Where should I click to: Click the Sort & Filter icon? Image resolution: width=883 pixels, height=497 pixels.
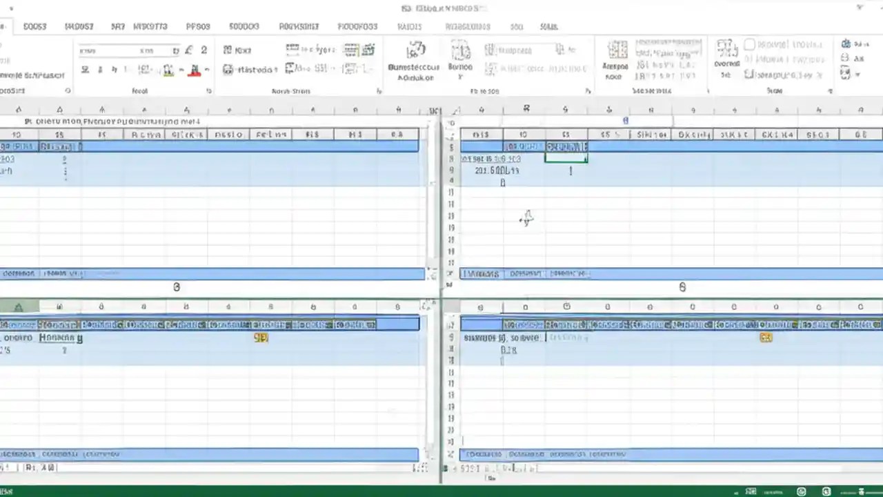(846, 59)
